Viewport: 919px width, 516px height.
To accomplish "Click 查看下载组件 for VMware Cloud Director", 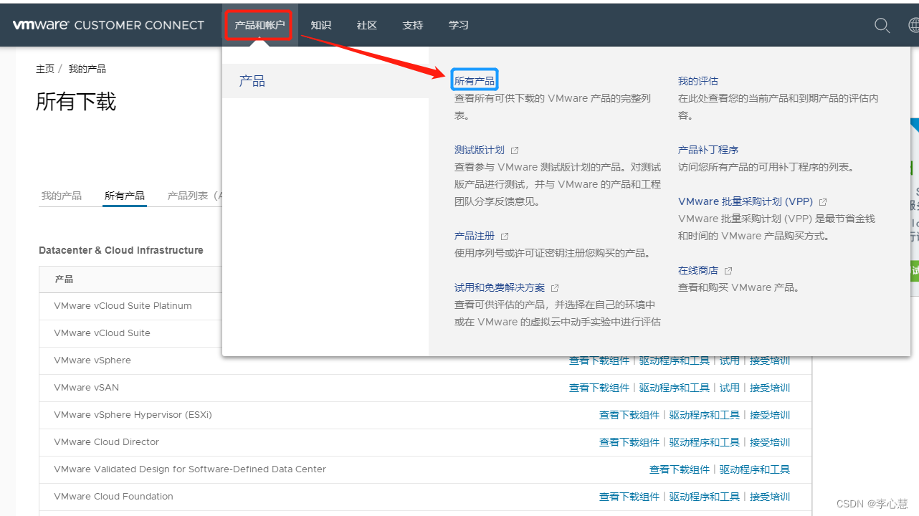I will click(629, 442).
